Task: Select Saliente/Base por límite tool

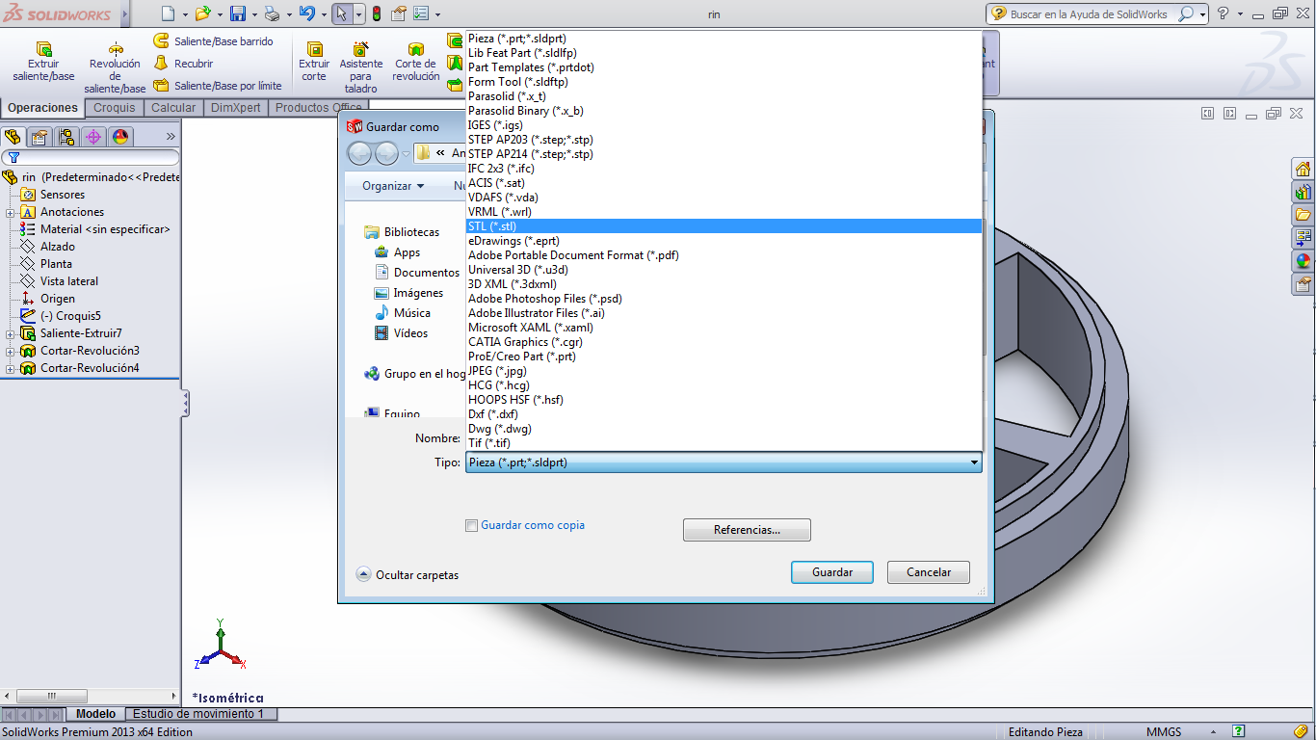Action: coord(218,86)
